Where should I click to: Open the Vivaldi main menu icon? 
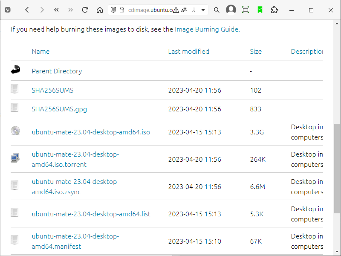[x=8, y=10]
